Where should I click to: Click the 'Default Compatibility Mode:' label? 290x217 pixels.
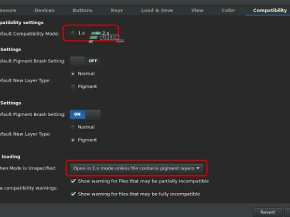(x=29, y=34)
